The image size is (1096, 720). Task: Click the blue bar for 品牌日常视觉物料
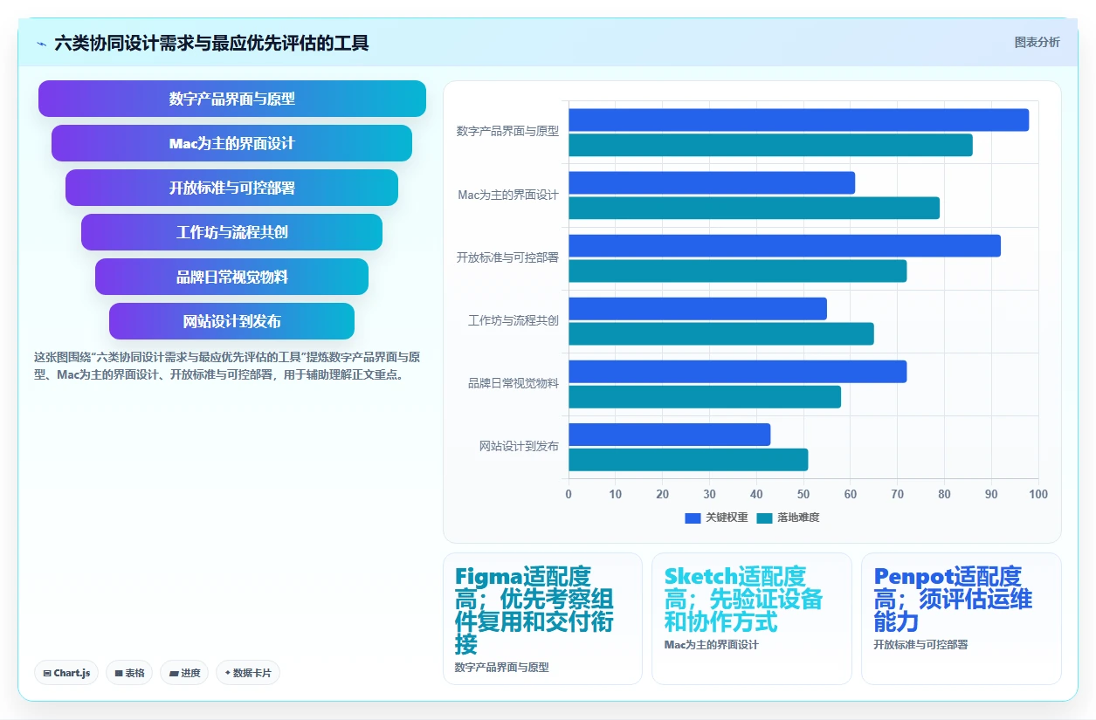coord(738,372)
